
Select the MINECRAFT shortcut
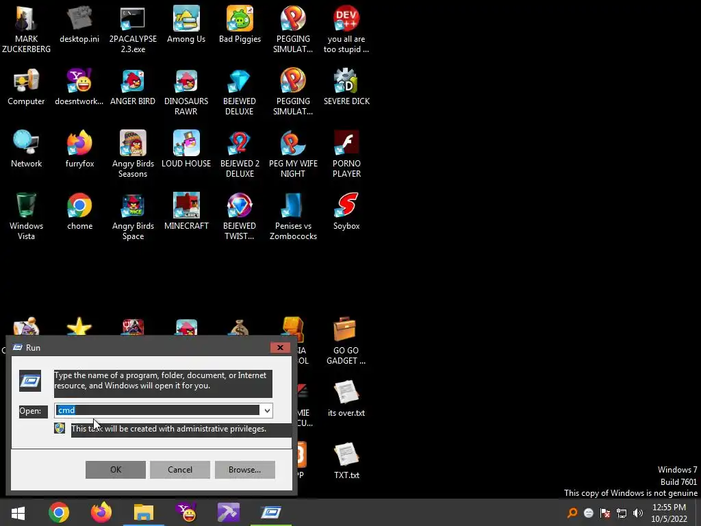[186, 212]
